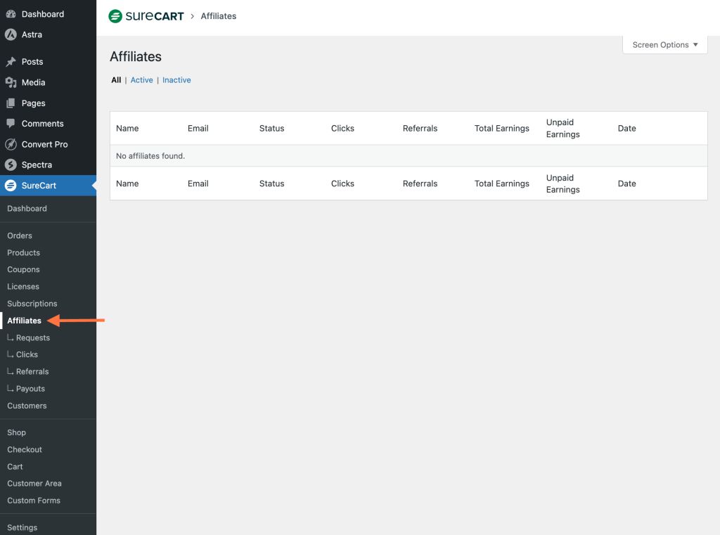
Task: Go to the Referrals submenu page
Action: (x=32, y=372)
